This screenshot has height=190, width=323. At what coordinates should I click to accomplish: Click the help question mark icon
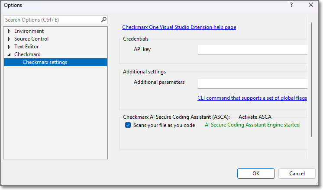pyautogui.click(x=291, y=5)
